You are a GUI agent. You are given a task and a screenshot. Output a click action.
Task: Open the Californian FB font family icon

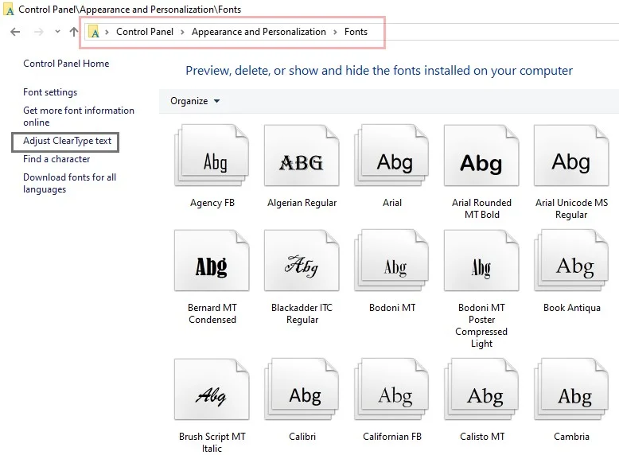point(391,389)
